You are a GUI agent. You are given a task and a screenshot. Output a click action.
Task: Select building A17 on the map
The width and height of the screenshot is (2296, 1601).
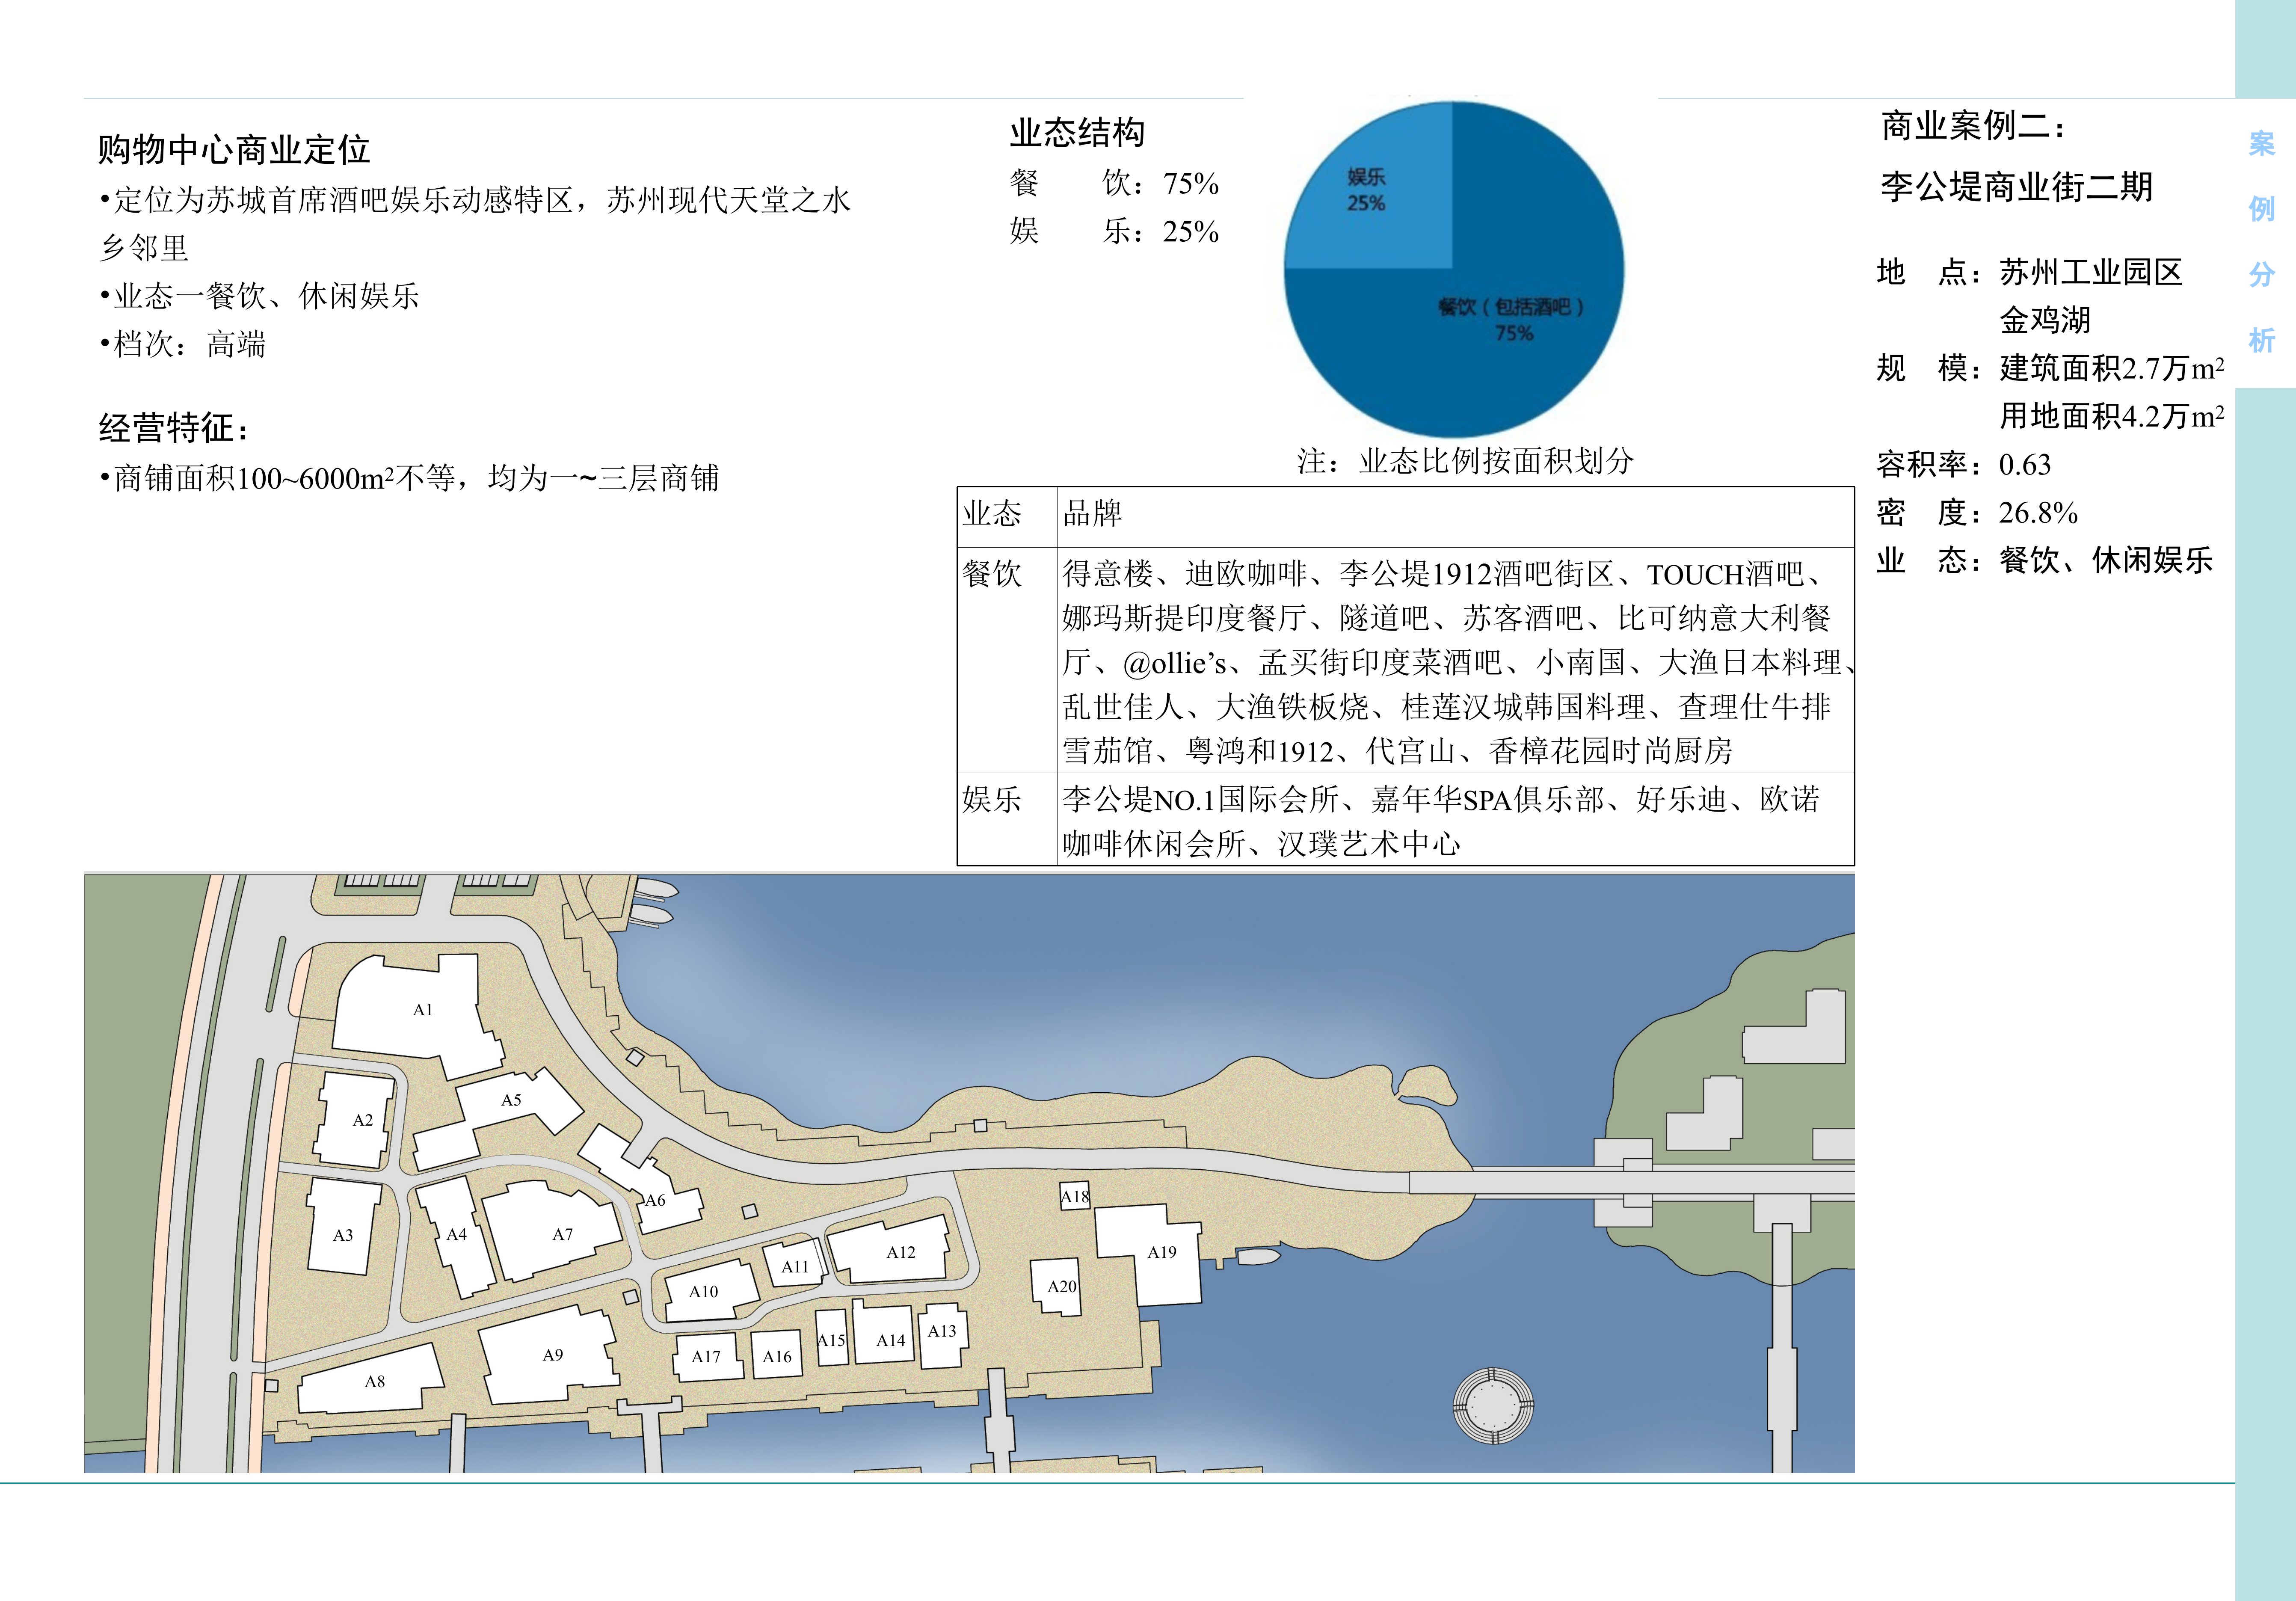pos(708,1357)
